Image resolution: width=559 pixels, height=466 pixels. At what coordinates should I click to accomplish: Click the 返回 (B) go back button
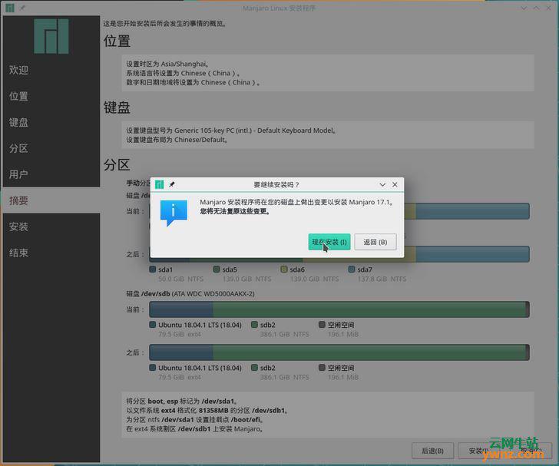coord(375,242)
